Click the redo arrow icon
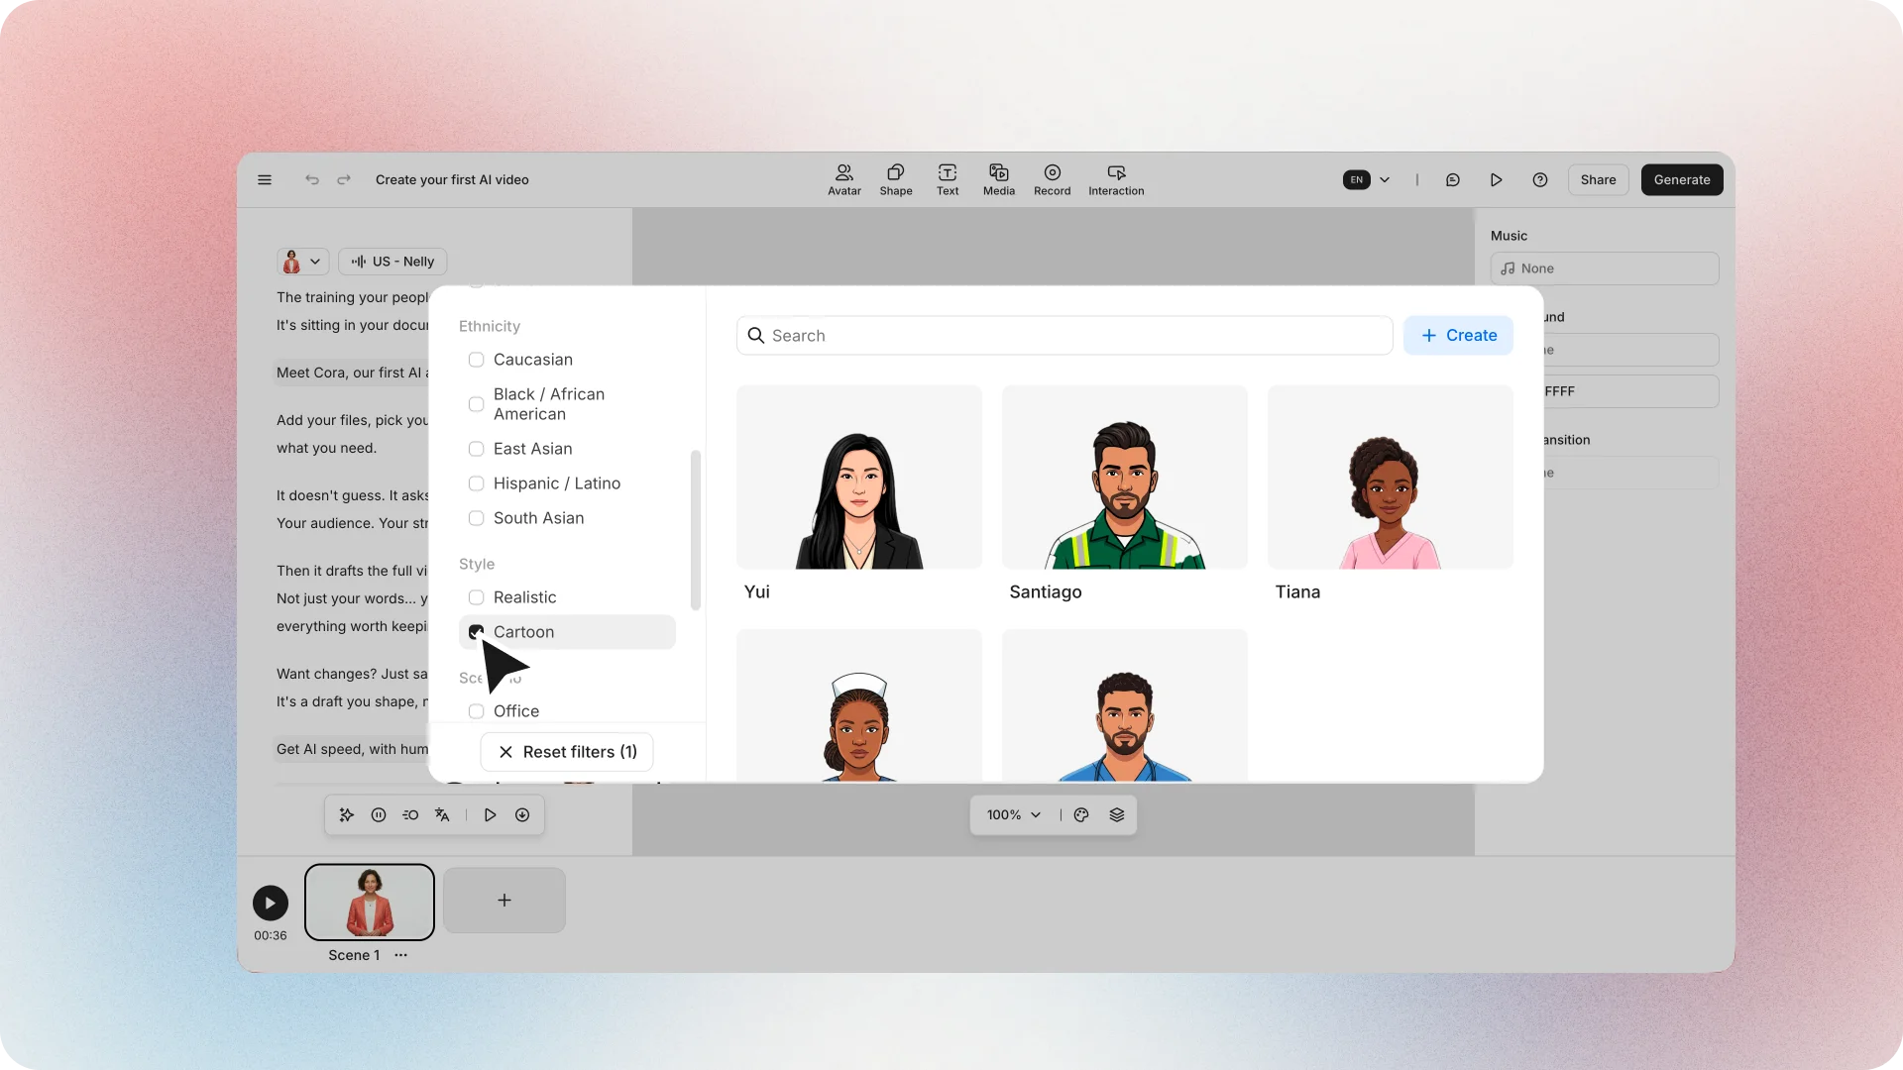 click(344, 180)
